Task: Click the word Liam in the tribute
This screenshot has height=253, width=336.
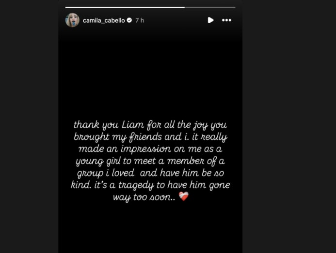Action: 133,124
